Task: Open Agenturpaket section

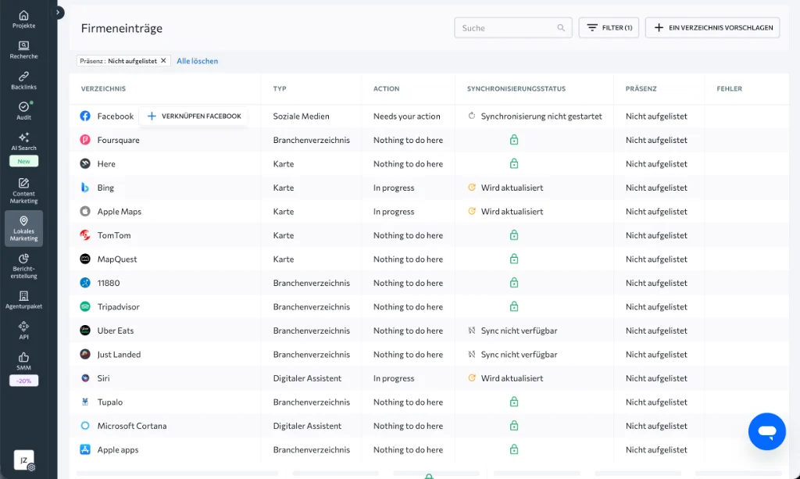Action: click(23, 300)
